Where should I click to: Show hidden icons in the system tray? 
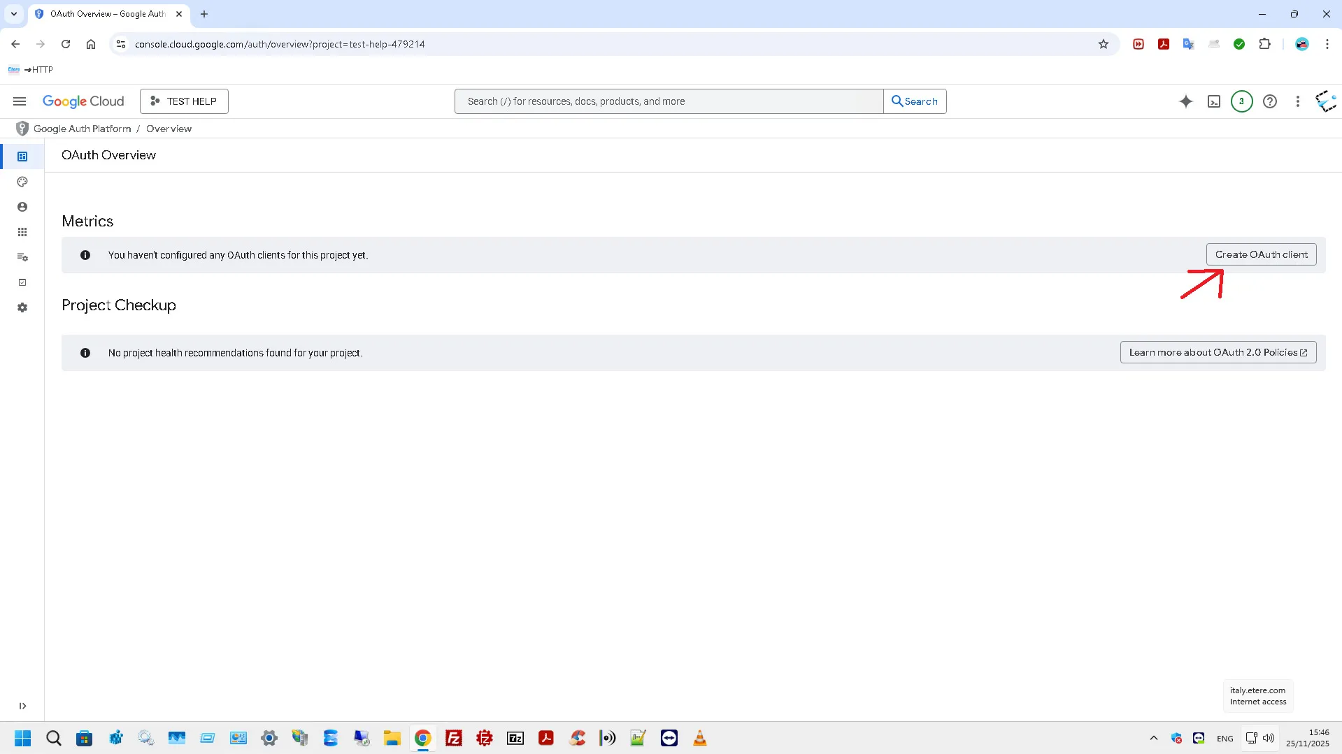[1153, 738]
